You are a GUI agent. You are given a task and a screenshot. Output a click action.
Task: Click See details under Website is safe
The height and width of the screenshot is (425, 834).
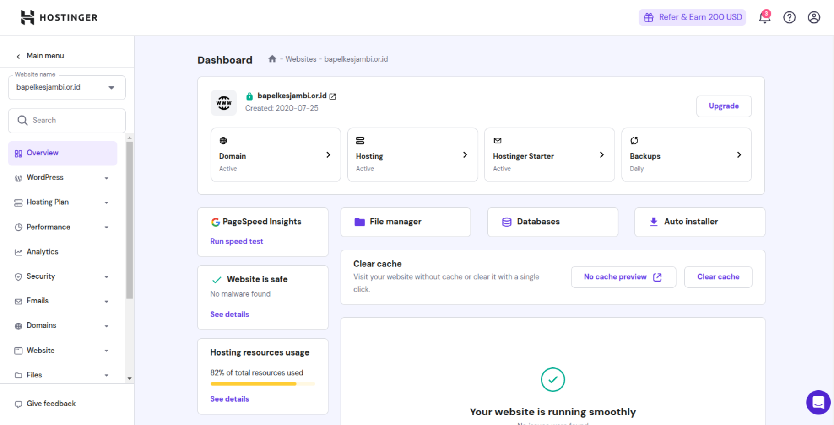230,314
